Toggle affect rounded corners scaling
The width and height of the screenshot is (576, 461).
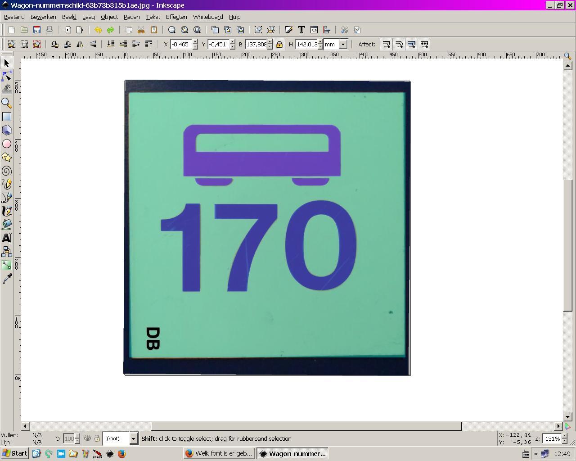click(399, 44)
